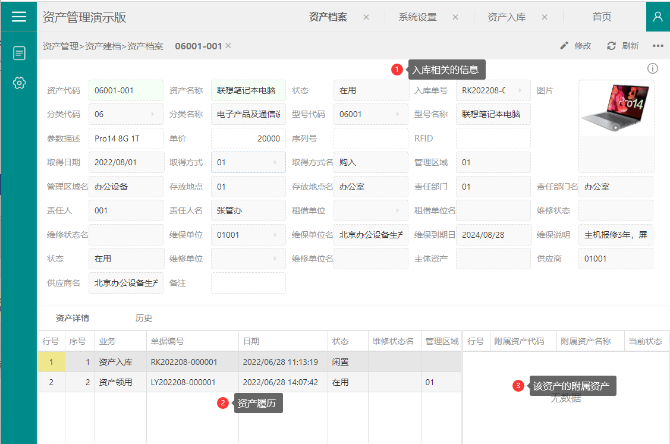
Task: Click the document list sidebar icon
Action: 19,53
